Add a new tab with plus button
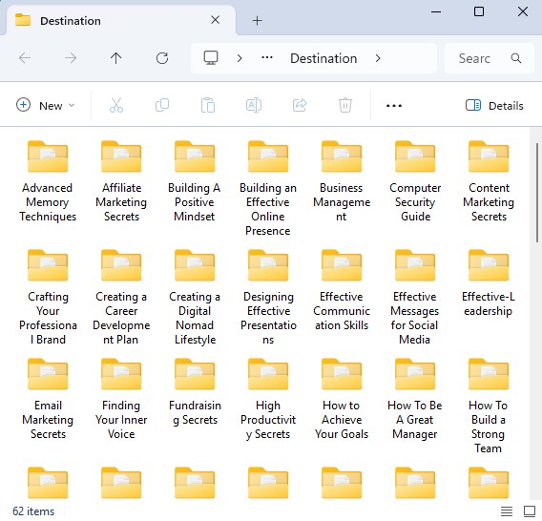Screen dimensions: 542x521 click(x=258, y=21)
